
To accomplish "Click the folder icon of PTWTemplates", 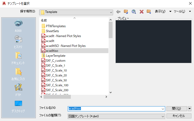I will point(43,26).
